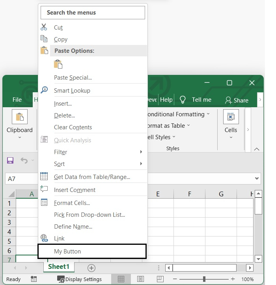Select row 1 header
This screenshot has width=276, height=285.
[9, 203]
